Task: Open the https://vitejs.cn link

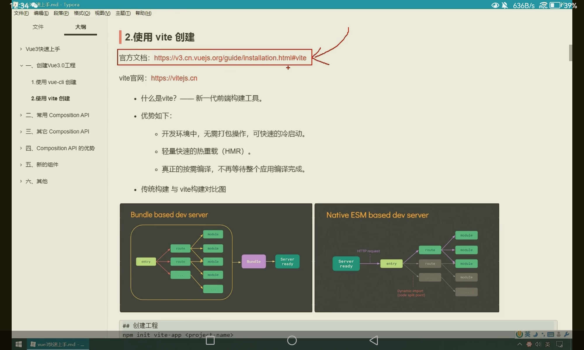Action: (174, 78)
